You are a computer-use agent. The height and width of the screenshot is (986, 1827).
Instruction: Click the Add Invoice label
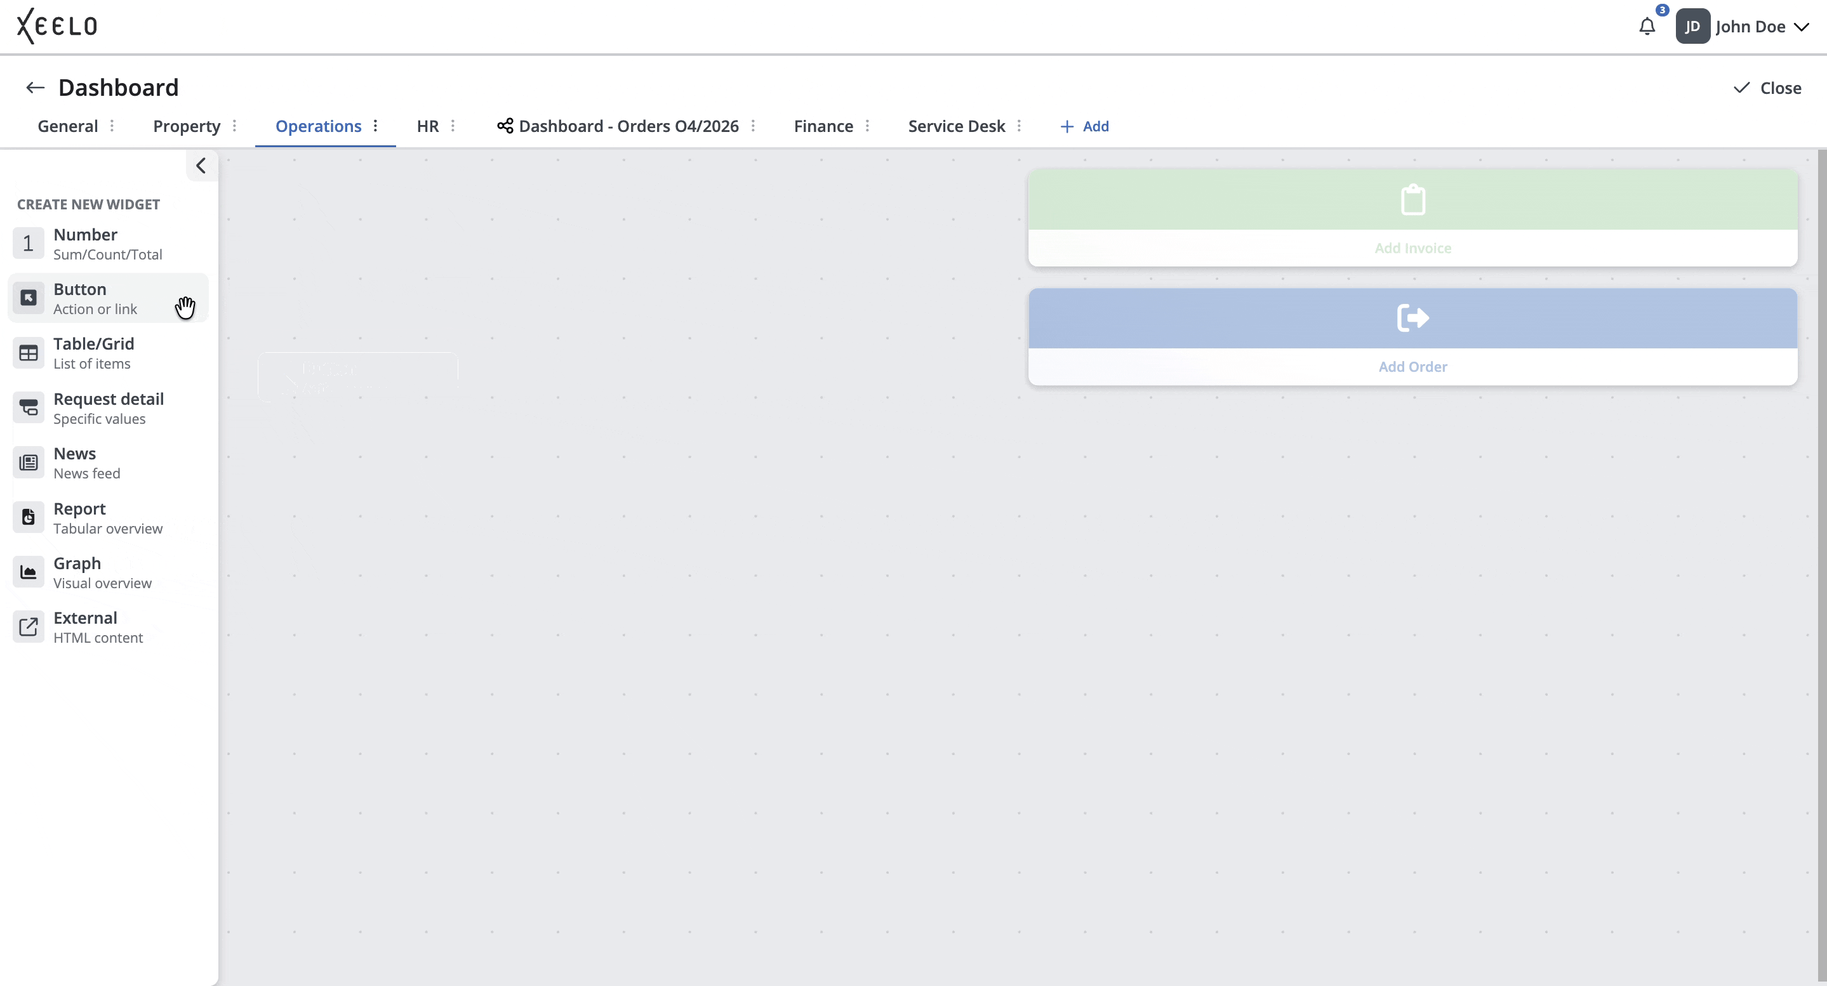pos(1413,248)
